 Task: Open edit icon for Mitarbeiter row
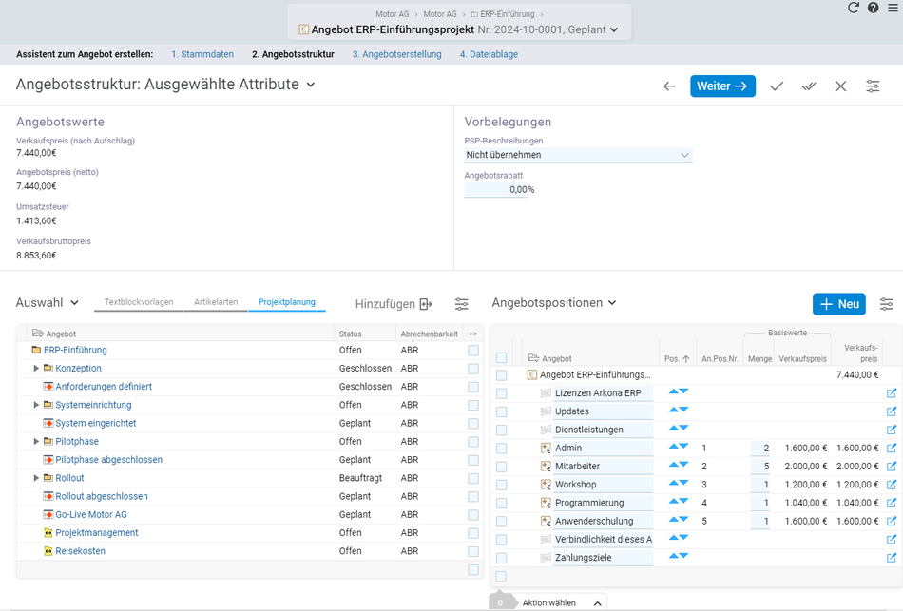coord(892,467)
